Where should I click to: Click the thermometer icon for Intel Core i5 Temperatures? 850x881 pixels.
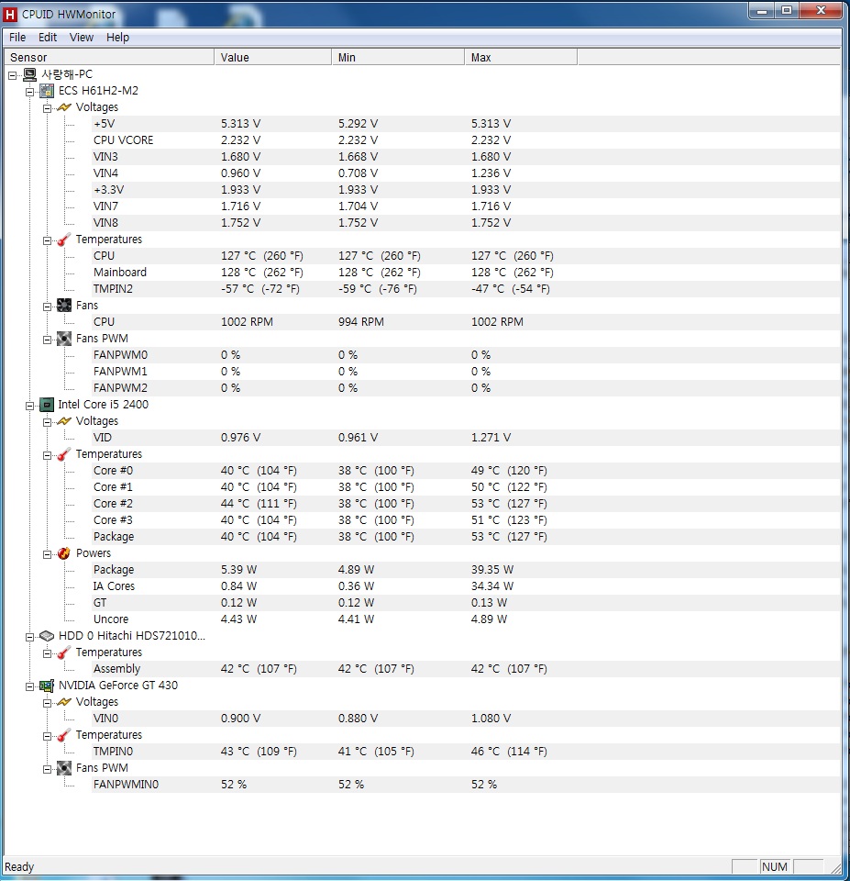tap(64, 454)
